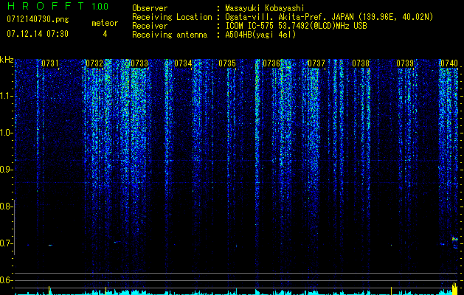Click the HROFFT program title
This screenshot has width=464, height=295.
(46, 6)
